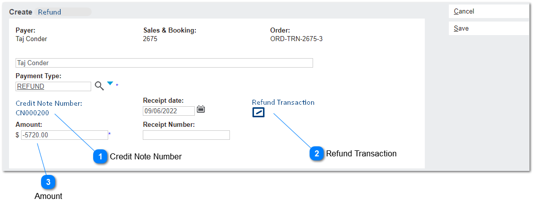Save the refund

click(489, 28)
